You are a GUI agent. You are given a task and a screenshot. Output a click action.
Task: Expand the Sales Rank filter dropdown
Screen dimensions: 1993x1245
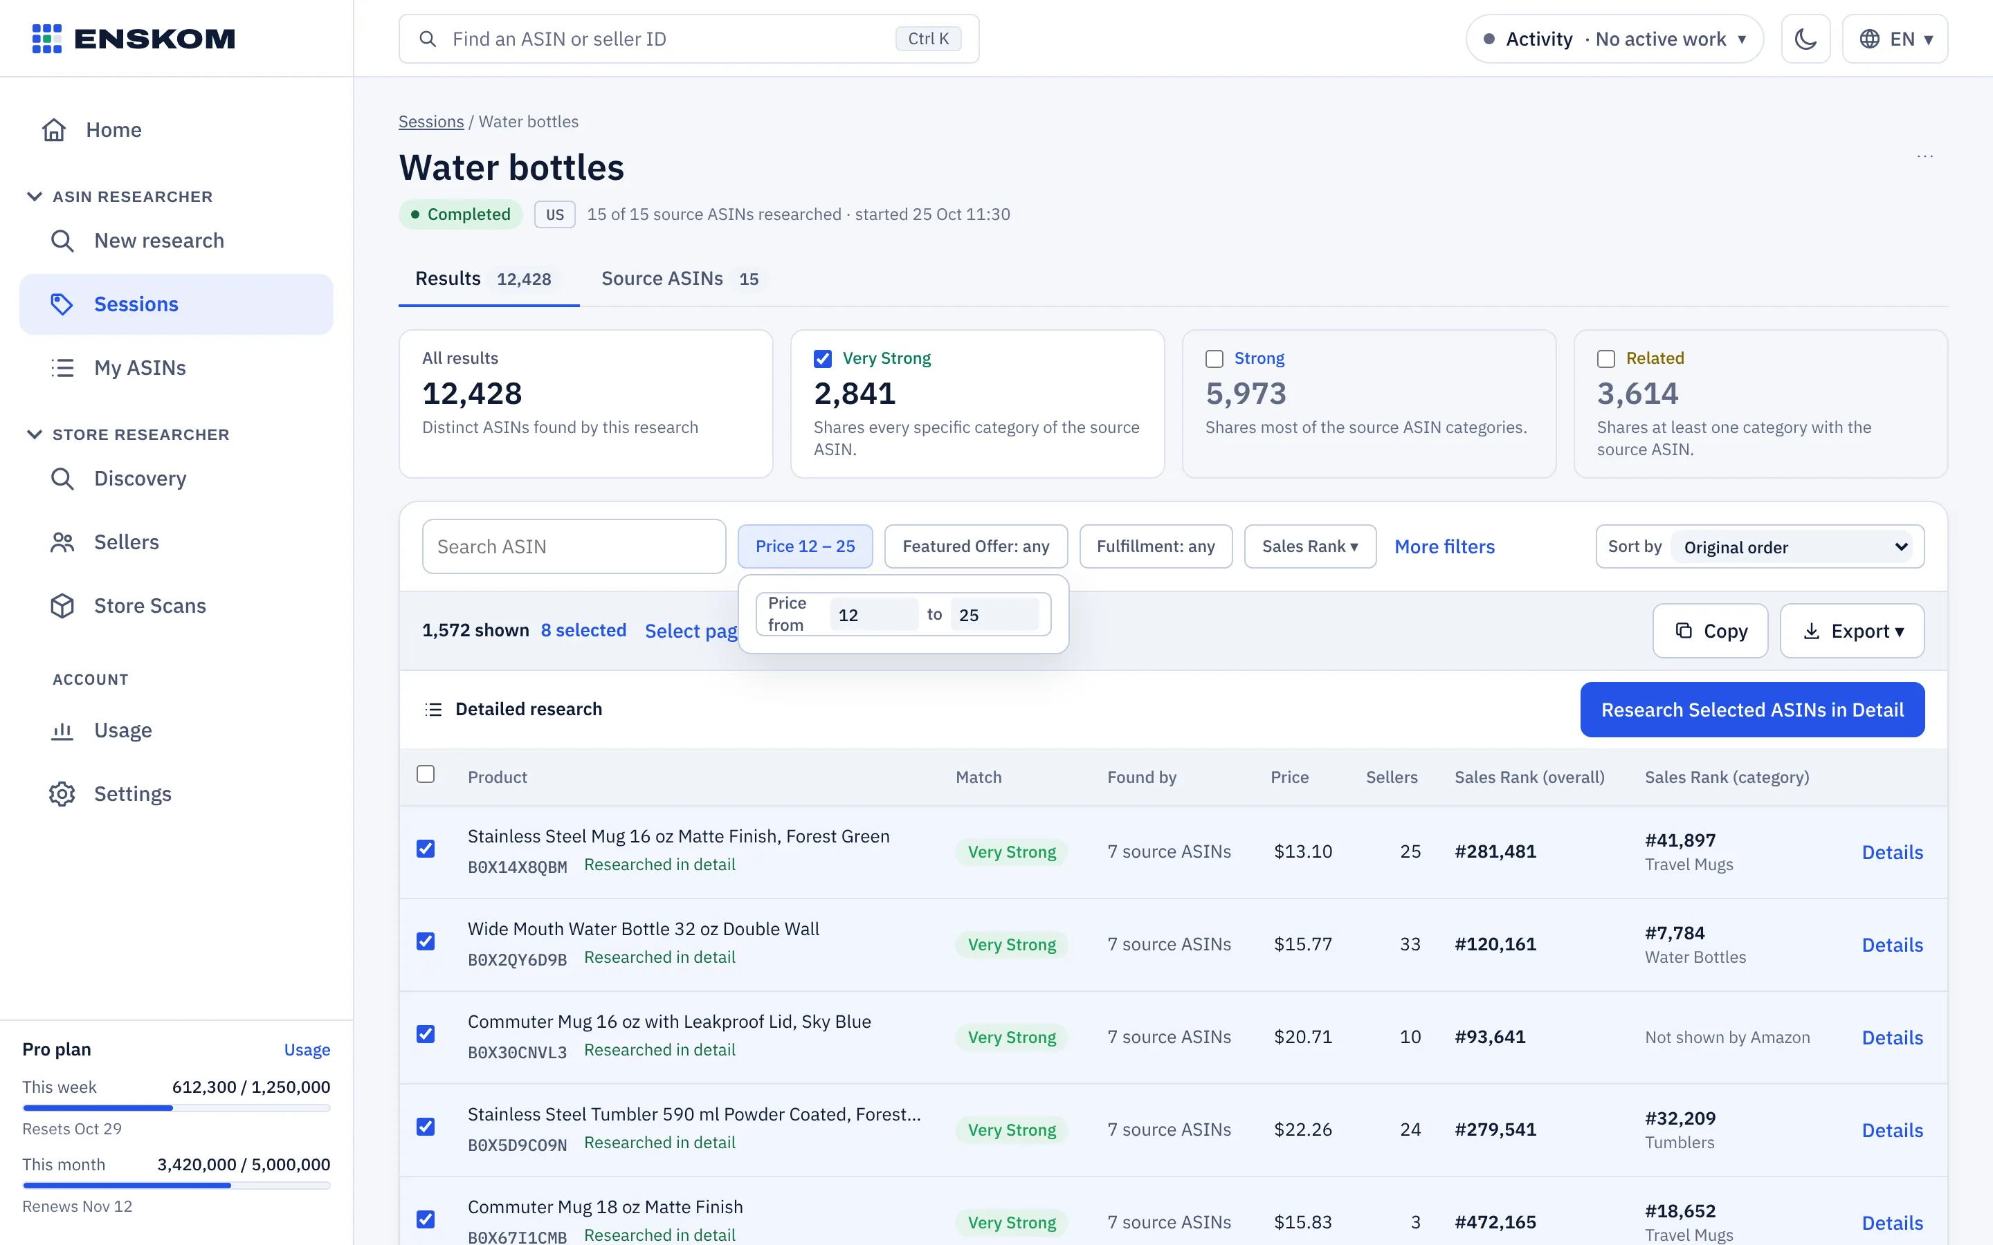coord(1309,546)
